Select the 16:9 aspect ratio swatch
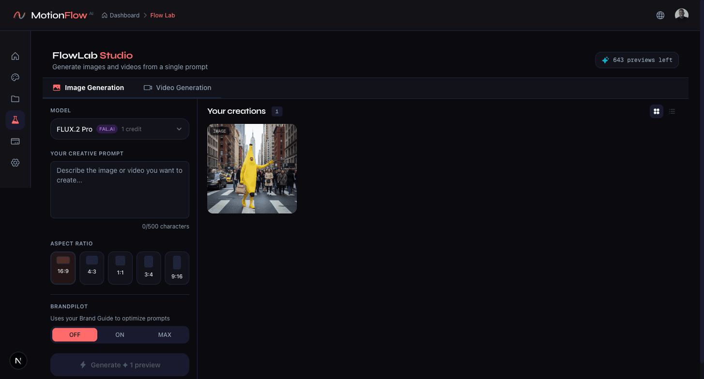The image size is (704, 379). [x=63, y=268]
